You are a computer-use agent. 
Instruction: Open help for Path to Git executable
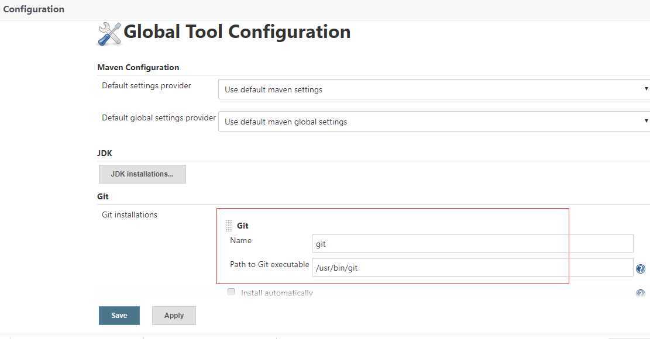pyautogui.click(x=641, y=269)
